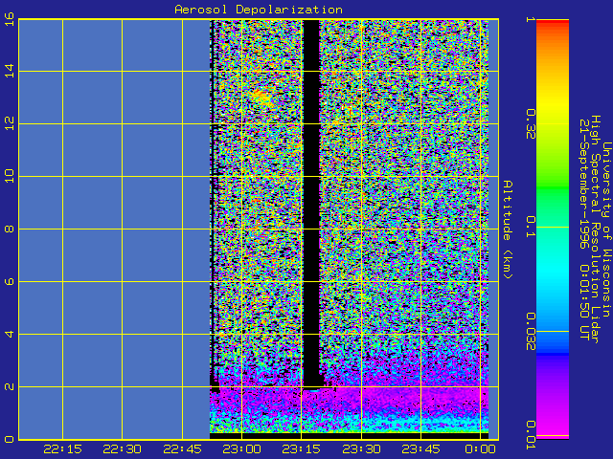Screen dimensions: 613x459
Task: Select the 23:30 time axis label
Action: point(361,449)
